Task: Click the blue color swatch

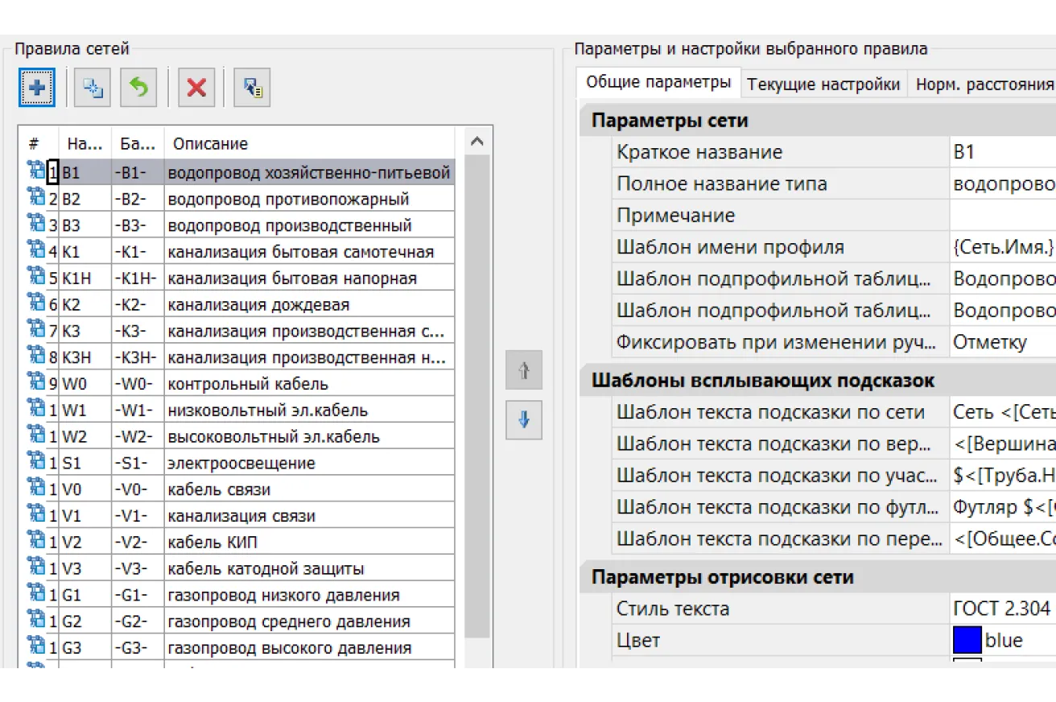Action: pyautogui.click(x=967, y=640)
